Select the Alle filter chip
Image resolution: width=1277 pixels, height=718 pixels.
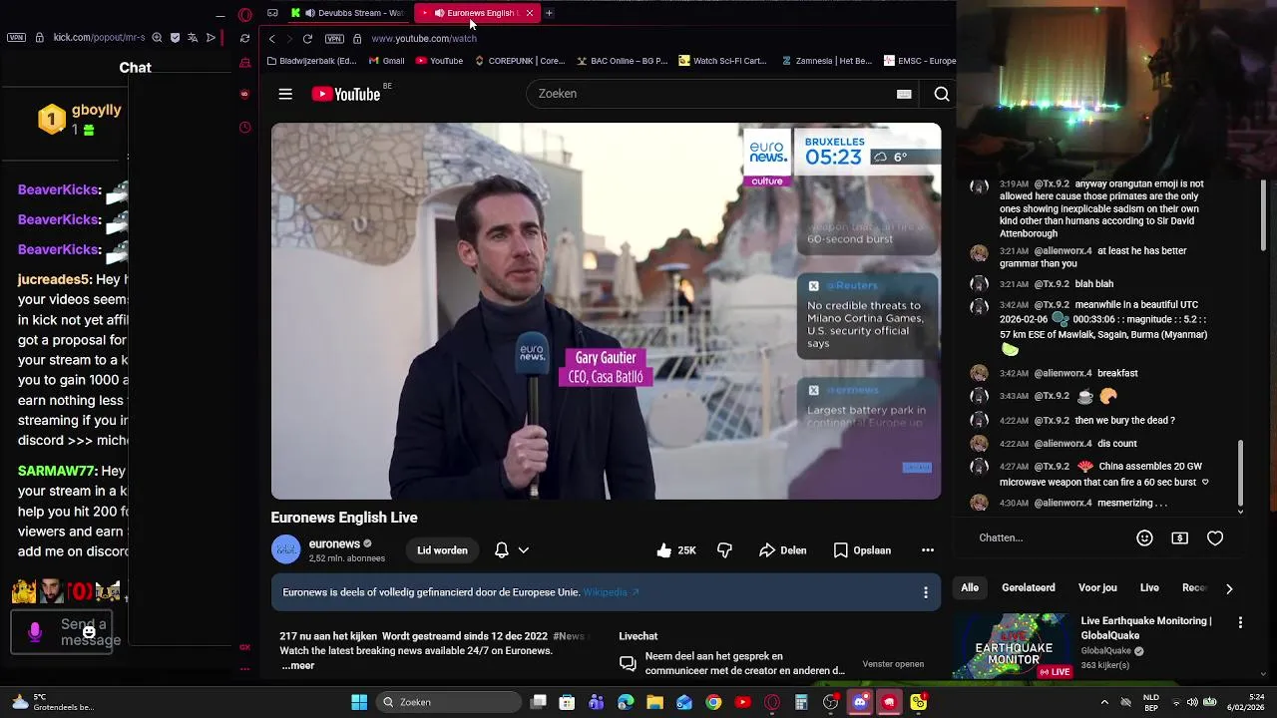[x=970, y=588]
